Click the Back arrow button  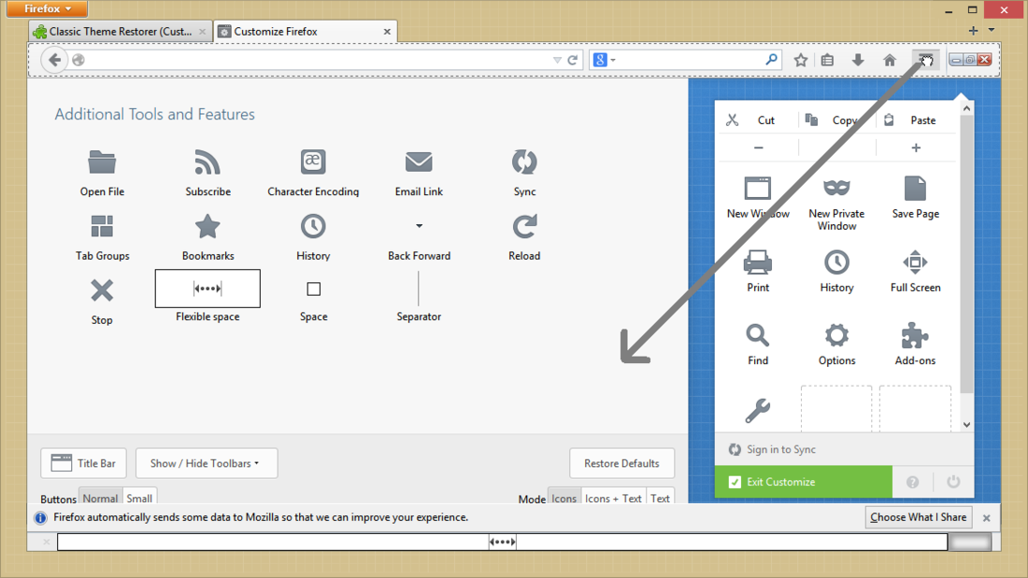pyautogui.click(x=54, y=61)
